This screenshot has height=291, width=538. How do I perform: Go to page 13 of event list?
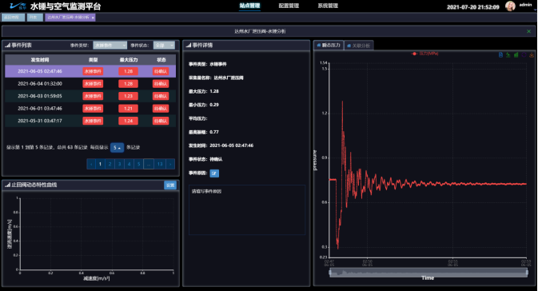tap(160, 164)
